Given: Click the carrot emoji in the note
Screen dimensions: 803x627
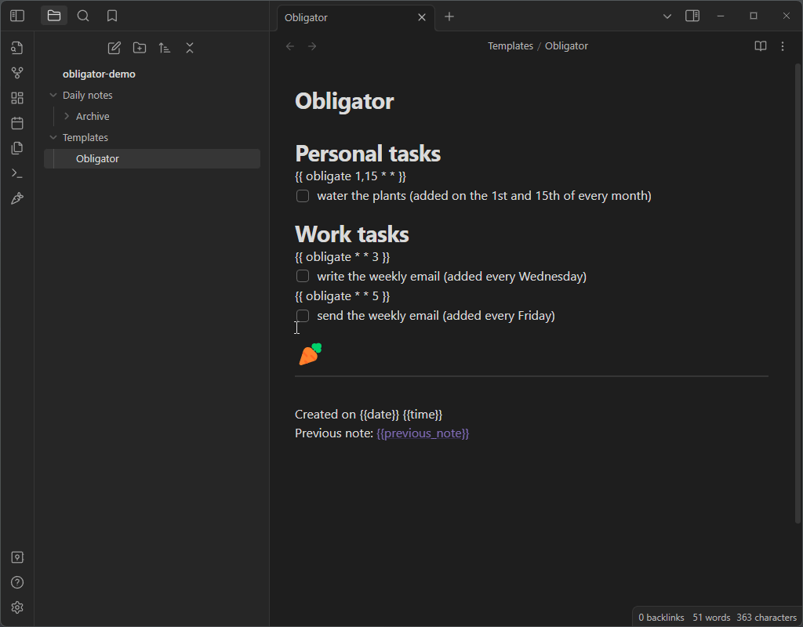Looking at the screenshot, I should coord(311,354).
